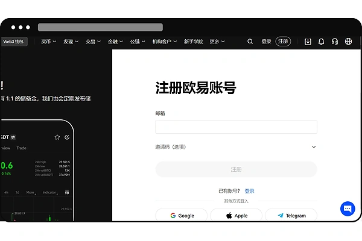Click the star favorite icon on phone mockup
The width and height of the screenshot is (362, 241).
click(57, 137)
